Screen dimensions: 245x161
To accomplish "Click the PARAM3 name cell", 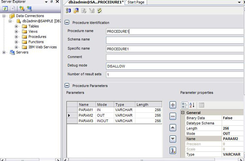I will [87, 121].
